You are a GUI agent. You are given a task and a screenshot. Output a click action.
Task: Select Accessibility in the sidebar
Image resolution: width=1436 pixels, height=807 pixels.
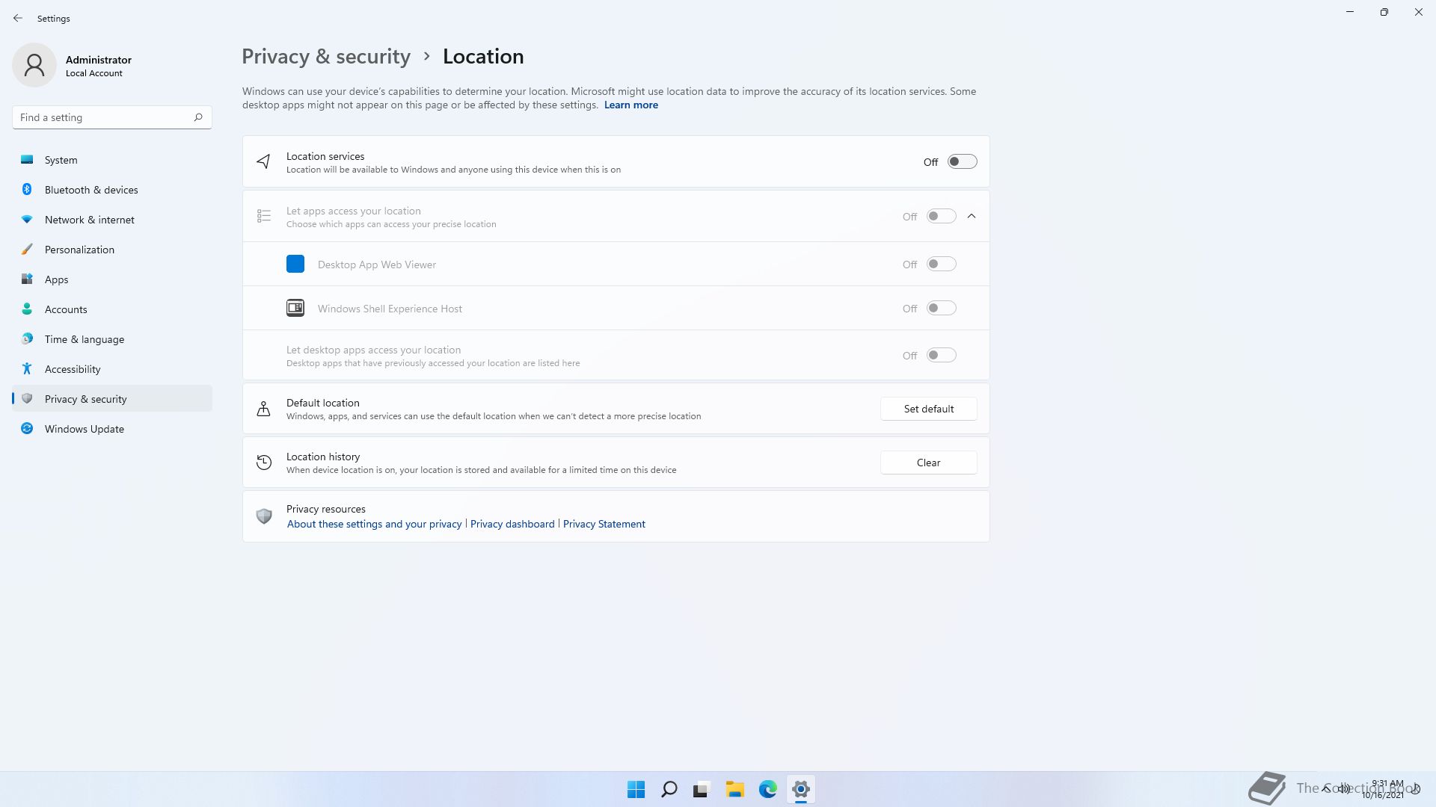pyautogui.click(x=112, y=368)
